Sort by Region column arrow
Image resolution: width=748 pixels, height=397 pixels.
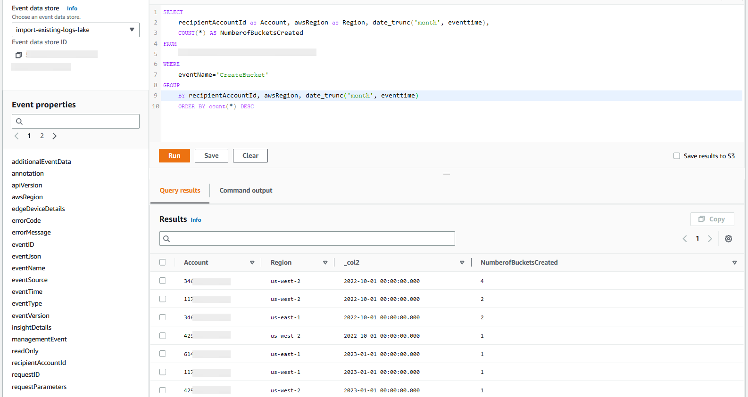tap(325, 263)
